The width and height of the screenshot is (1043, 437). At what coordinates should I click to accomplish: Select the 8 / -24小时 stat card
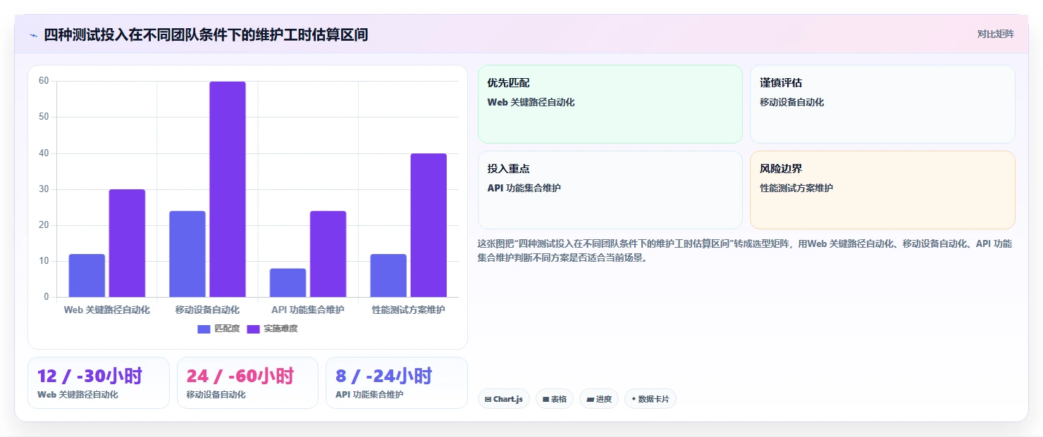(x=397, y=383)
